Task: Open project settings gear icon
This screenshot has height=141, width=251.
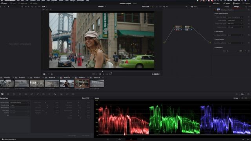Action: (248, 139)
